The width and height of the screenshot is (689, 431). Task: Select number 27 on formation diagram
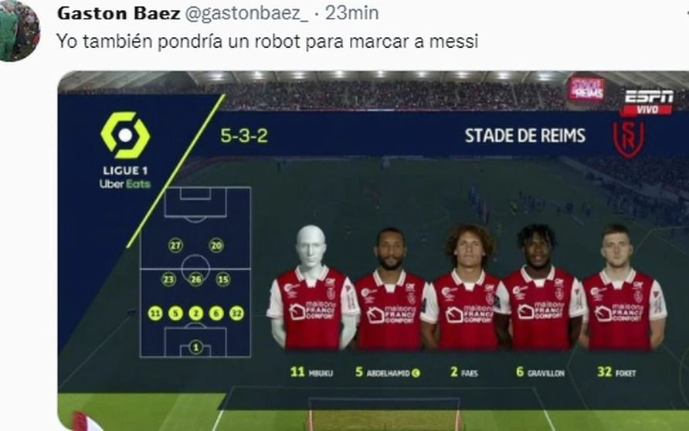coord(176,245)
